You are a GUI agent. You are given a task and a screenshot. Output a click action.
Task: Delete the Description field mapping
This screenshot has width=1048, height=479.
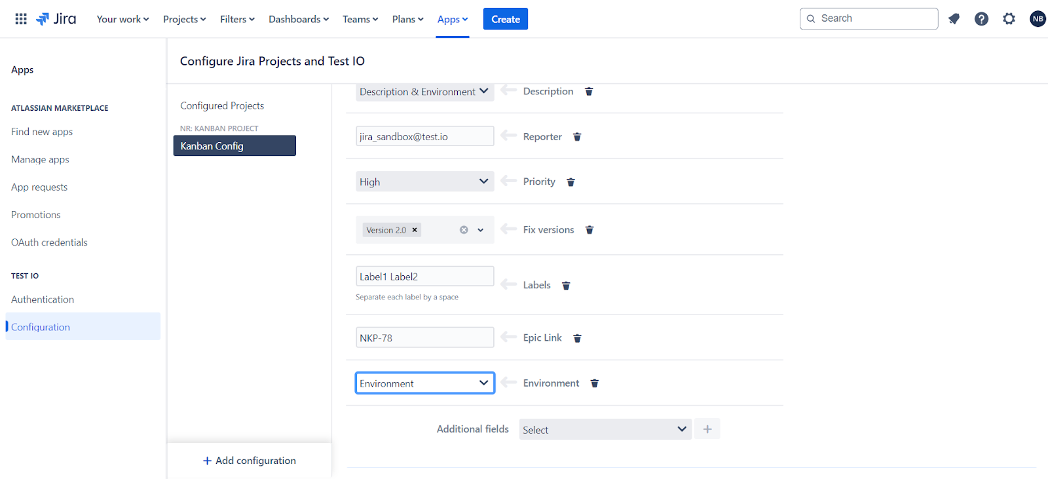(x=589, y=92)
